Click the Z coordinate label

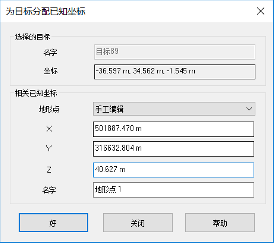pyautogui.click(x=49, y=170)
